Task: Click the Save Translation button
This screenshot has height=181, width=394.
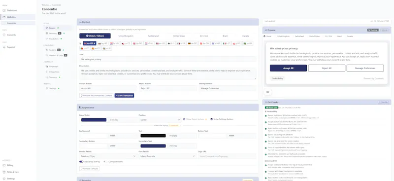Action: click(x=124, y=95)
